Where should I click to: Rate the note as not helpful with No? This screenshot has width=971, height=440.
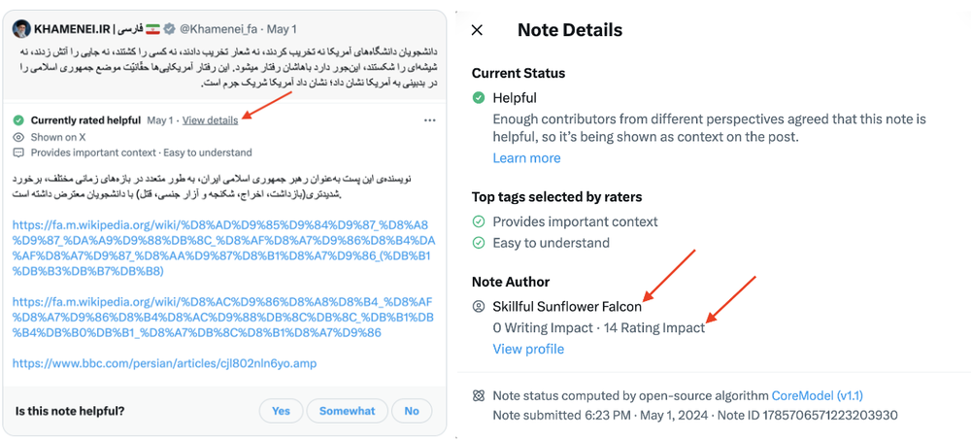click(412, 411)
